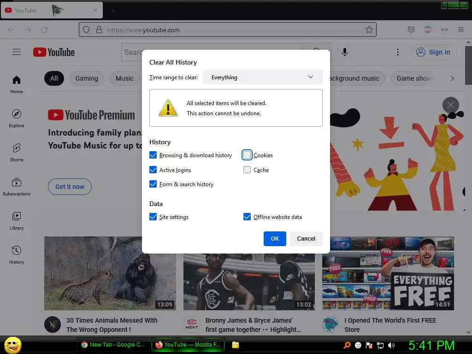Open video title 30 Times Animals Messed With

112,325
